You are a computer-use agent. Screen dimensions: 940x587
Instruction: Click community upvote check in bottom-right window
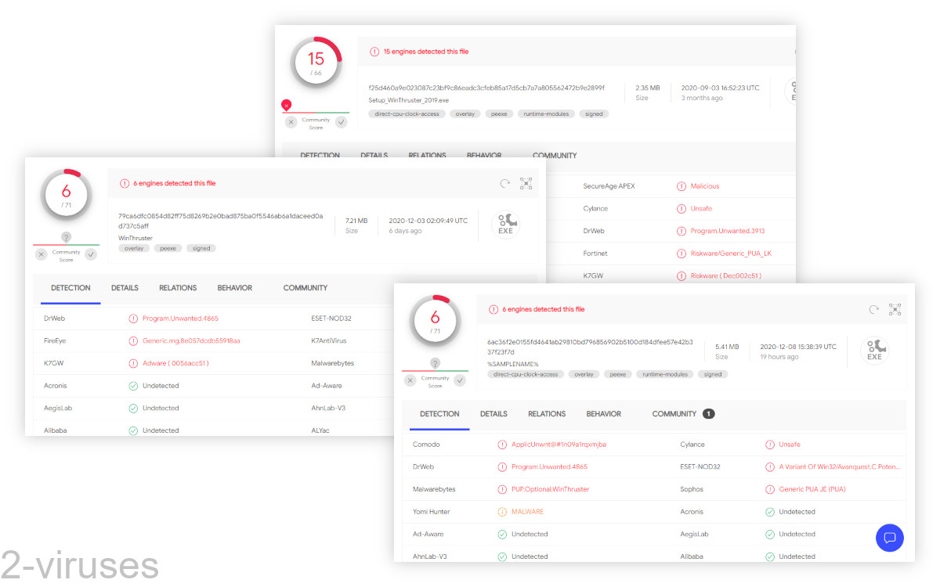460,380
